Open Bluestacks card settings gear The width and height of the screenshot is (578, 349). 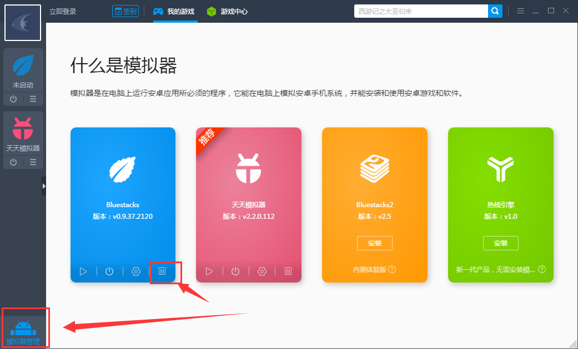point(136,271)
